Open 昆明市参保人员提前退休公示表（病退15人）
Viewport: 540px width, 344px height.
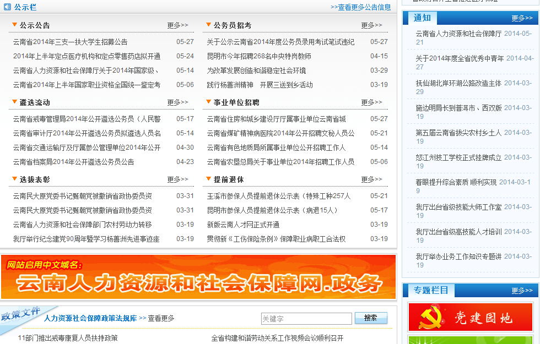point(272,210)
